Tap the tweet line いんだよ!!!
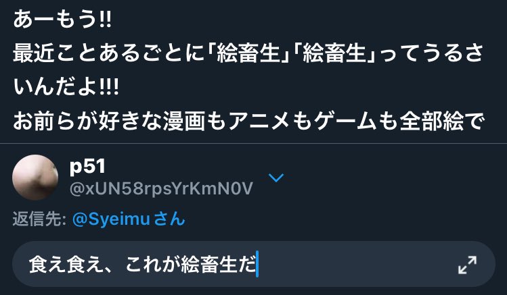507x295 pixels. click(66, 87)
